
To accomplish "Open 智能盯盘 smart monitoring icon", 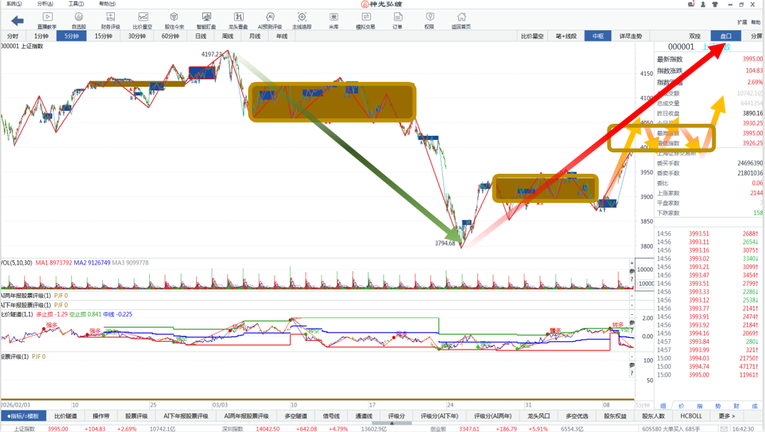I will click(206, 20).
